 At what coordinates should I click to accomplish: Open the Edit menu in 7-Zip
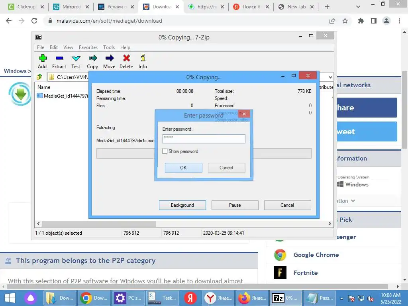click(54, 47)
